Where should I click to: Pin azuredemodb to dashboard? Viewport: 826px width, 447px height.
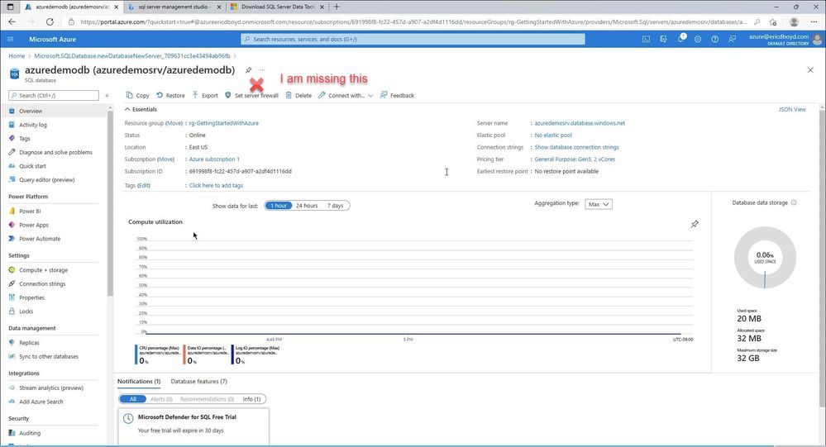pyautogui.click(x=248, y=70)
